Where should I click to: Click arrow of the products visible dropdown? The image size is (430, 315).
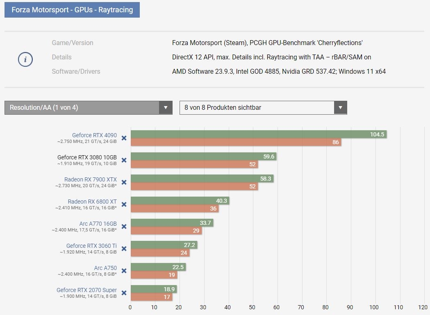coord(340,107)
